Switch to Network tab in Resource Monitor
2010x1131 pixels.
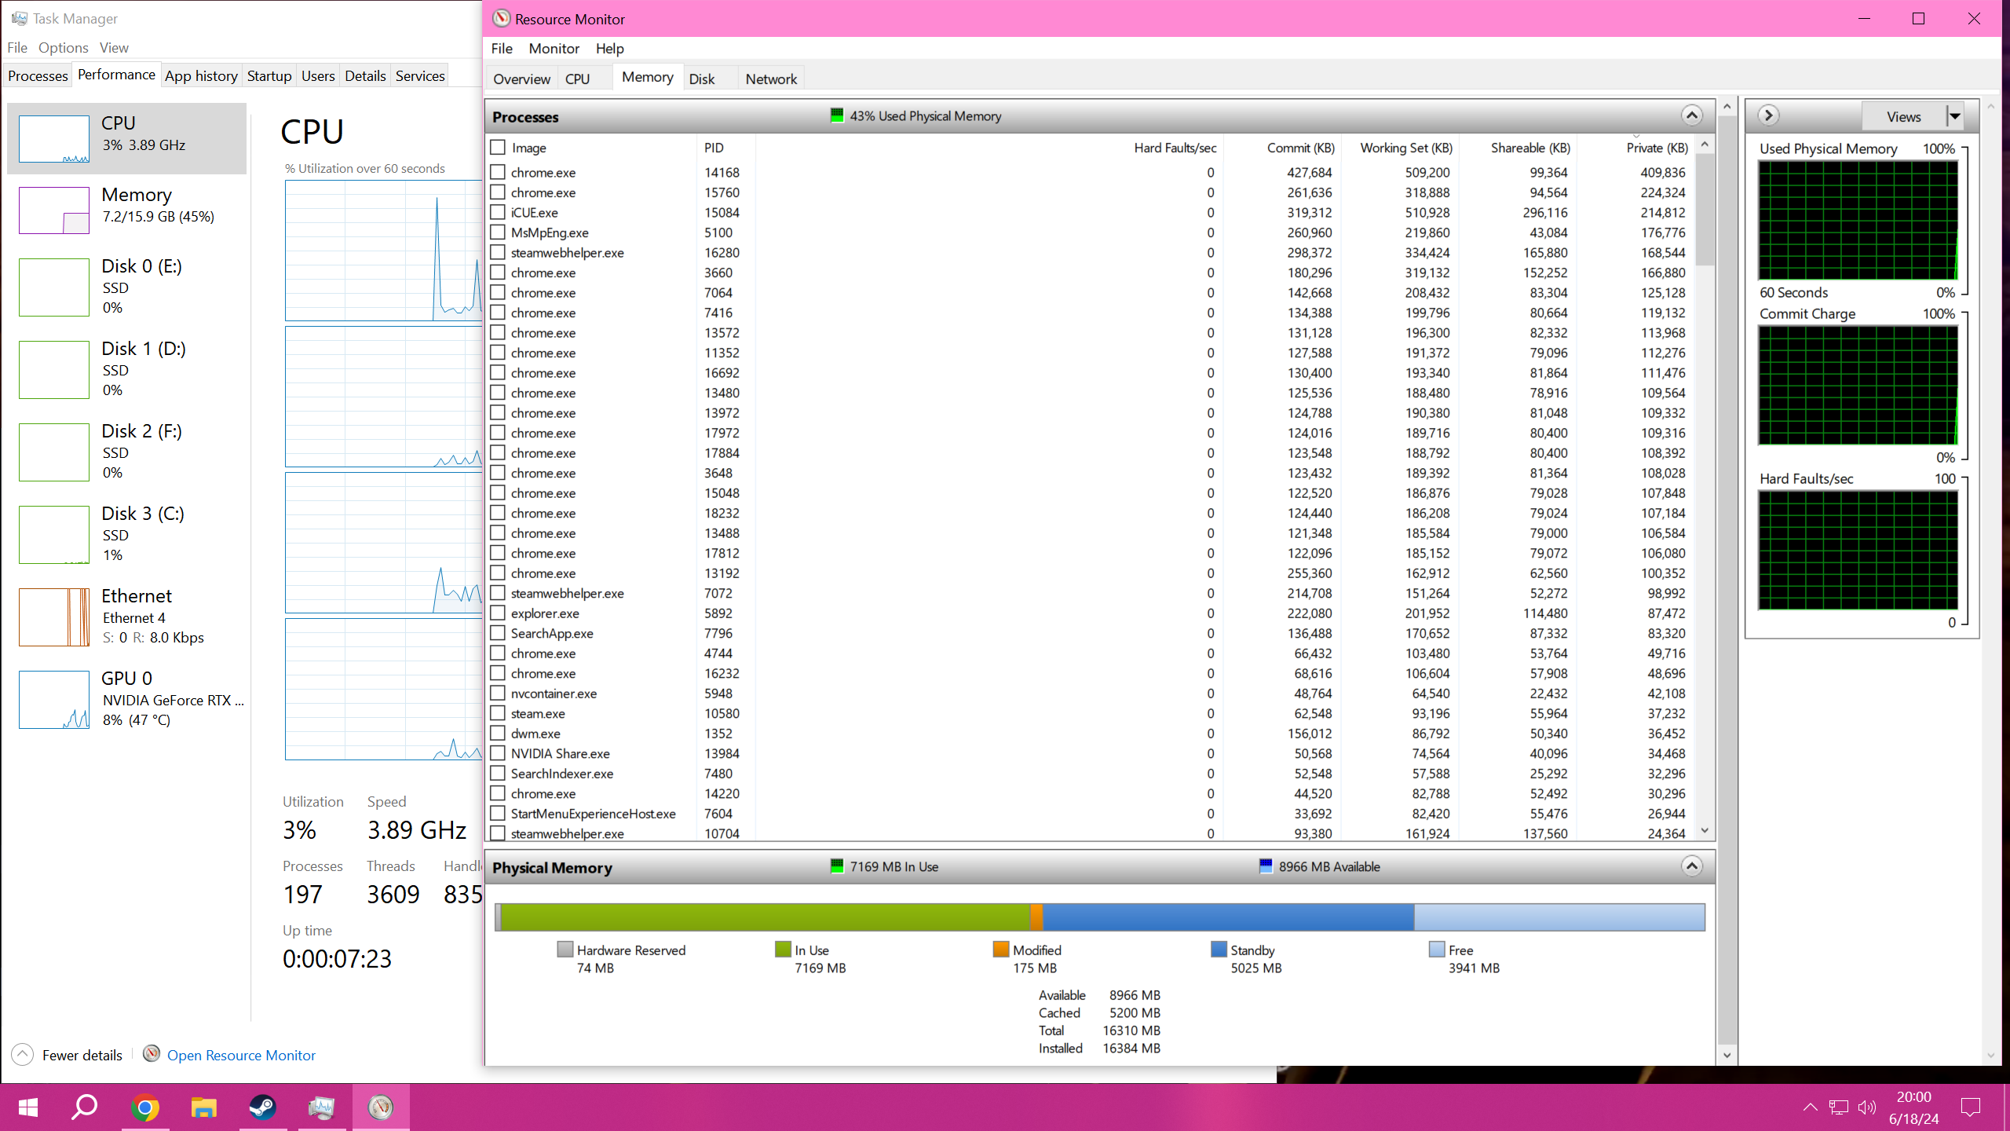tap(771, 79)
